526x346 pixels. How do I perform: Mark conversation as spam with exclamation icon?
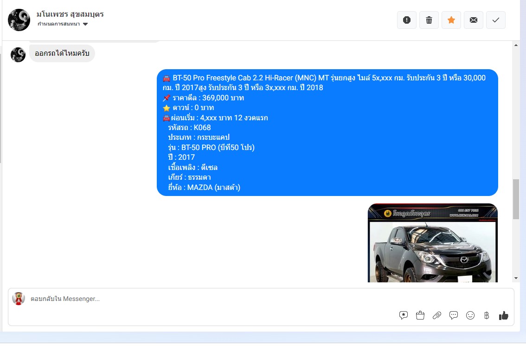[407, 20]
